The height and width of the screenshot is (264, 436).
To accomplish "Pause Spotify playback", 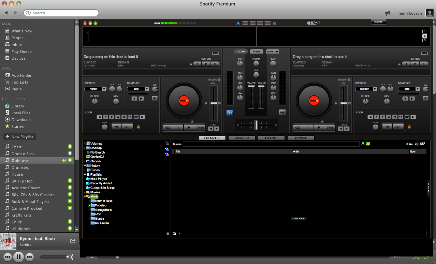I will pyautogui.click(x=18, y=257).
